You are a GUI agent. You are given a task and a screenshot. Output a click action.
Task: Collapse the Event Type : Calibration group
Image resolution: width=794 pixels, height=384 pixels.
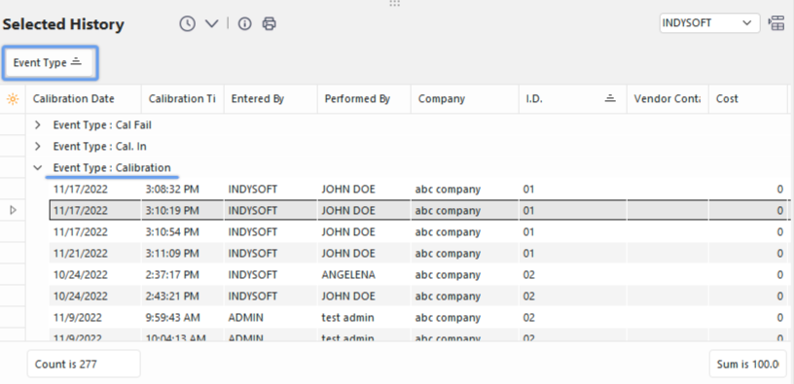(38, 168)
